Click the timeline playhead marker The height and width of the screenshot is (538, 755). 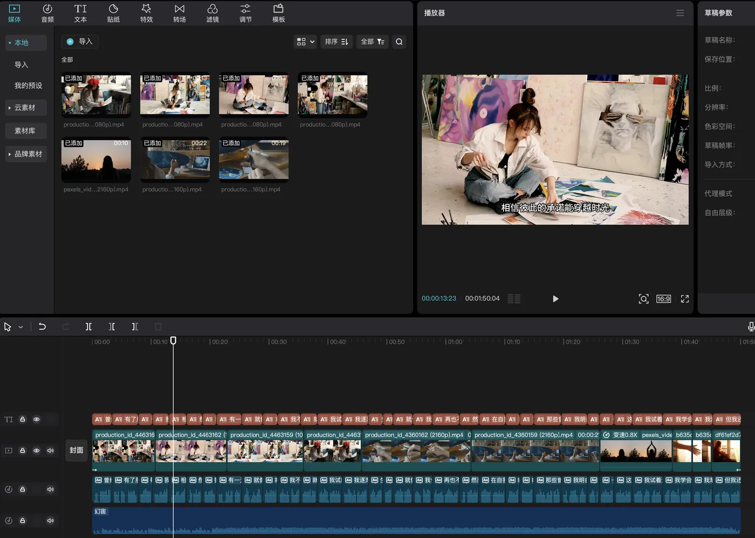pyautogui.click(x=173, y=341)
